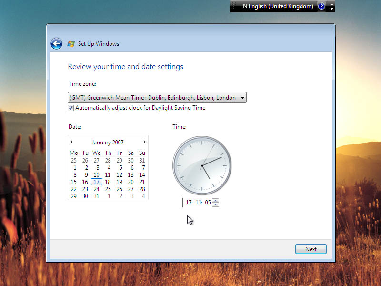The height and width of the screenshot is (286, 381).
Task: Uncheck Automatically adjust clock for Daylight Saving Time
Action: pyautogui.click(x=70, y=108)
